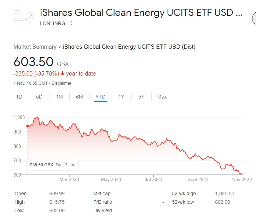Viewport: 256px width, 220px height.
Task: Click the small chart thumbnail beside the title
Action: coord(24,16)
